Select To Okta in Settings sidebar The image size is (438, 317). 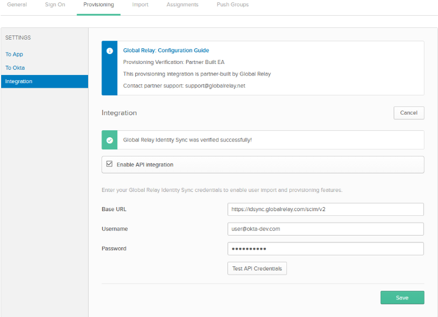point(15,67)
